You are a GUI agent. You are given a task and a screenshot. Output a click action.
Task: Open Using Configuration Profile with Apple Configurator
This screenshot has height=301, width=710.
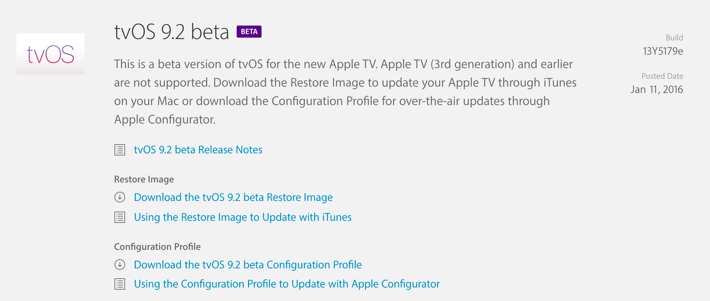click(x=286, y=284)
